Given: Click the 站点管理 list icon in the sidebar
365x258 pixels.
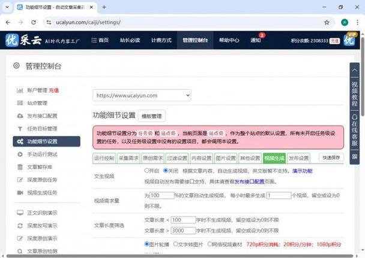Looking at the screenshot, I should (x=20, y=103).
